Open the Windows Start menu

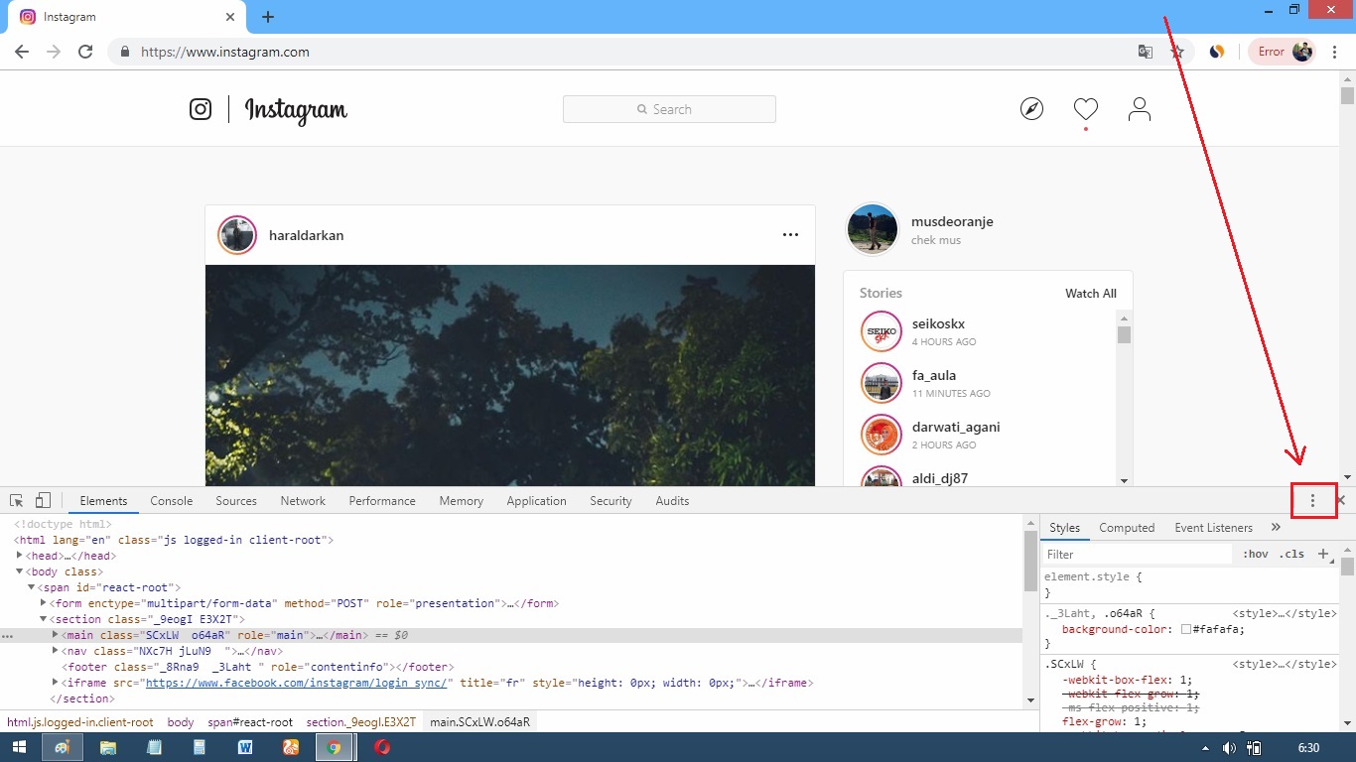[19, 747]
